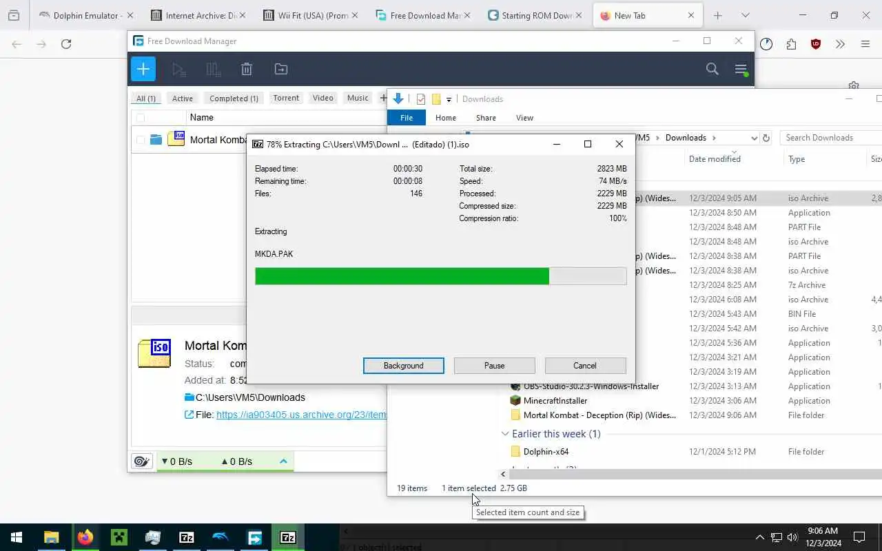
Task: Toggle snail mode in FDM status bar
Action: tap(142, 461)
